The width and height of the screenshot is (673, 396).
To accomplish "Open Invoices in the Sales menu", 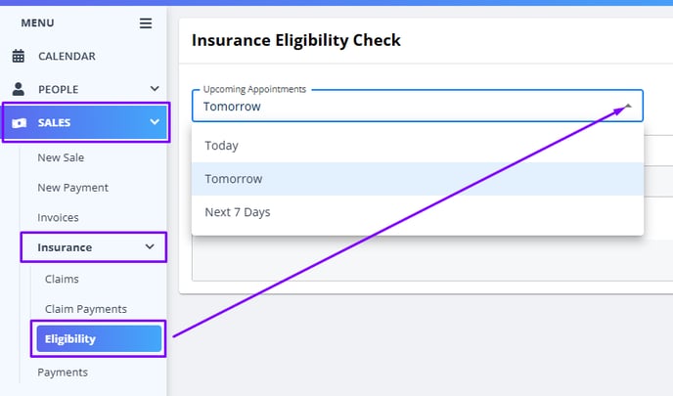I will [x=58, y=217].
